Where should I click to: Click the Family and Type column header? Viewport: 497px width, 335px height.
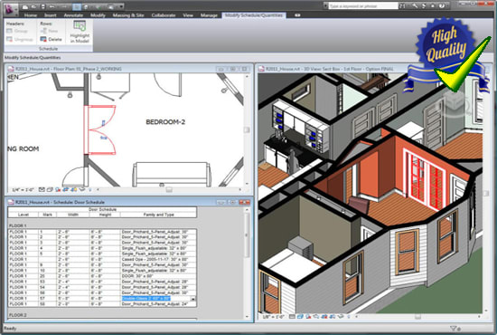coord(158,215)
